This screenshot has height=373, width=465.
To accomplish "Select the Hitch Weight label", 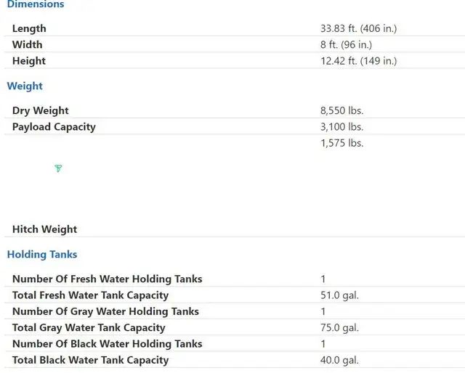I will tap(44, 229).
